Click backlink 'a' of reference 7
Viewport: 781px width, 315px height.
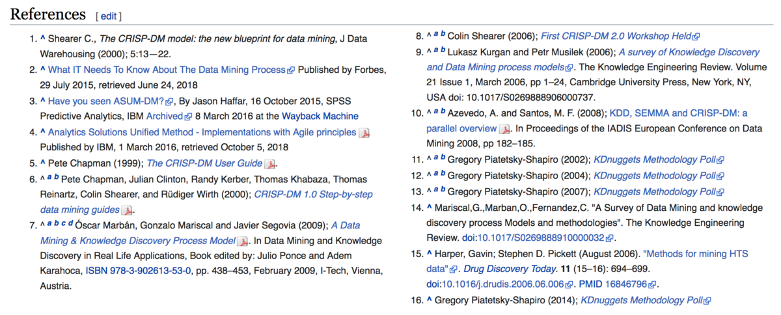pos(50,225)
